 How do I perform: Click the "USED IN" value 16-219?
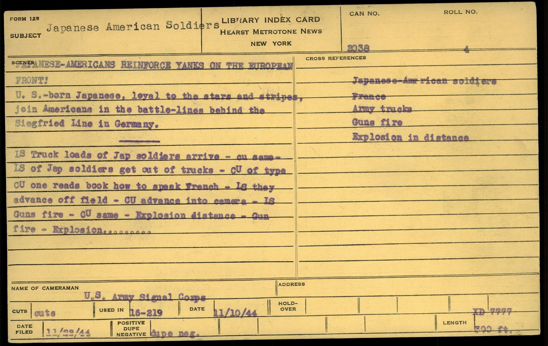(146, 313)
